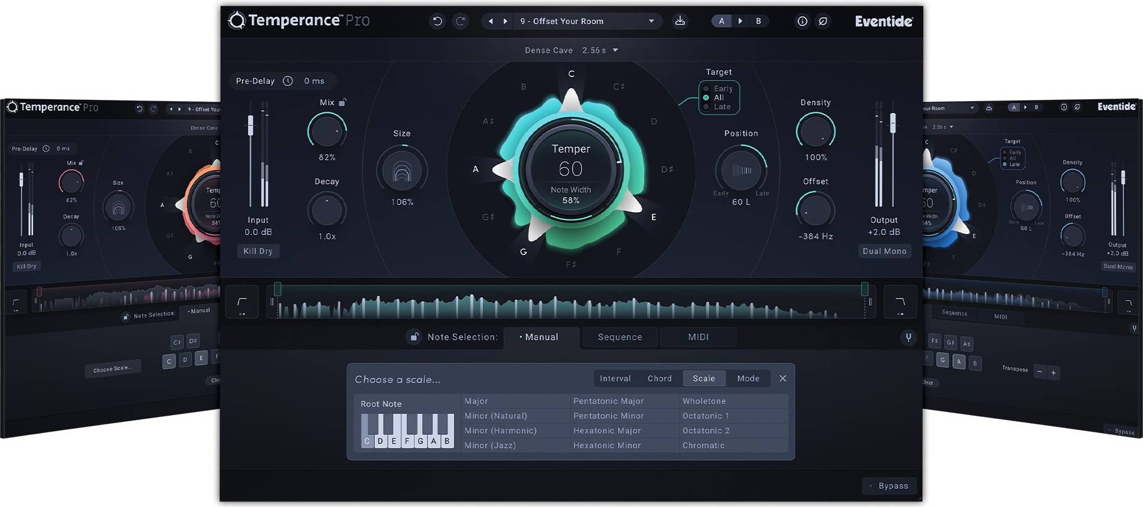Copy A to B with arrow button
The width and height of the screenshot is (1143, 507).
(x=740, y=21)
